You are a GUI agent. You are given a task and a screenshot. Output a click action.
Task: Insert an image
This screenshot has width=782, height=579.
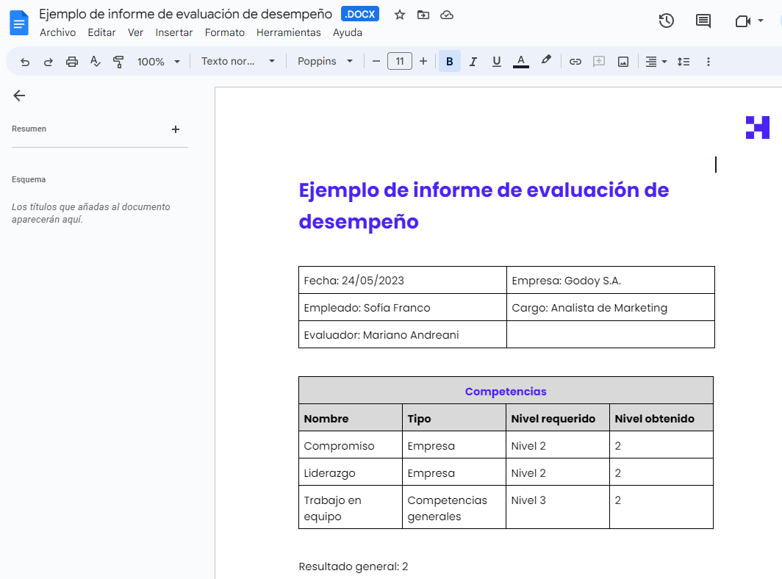pos(623,61)
